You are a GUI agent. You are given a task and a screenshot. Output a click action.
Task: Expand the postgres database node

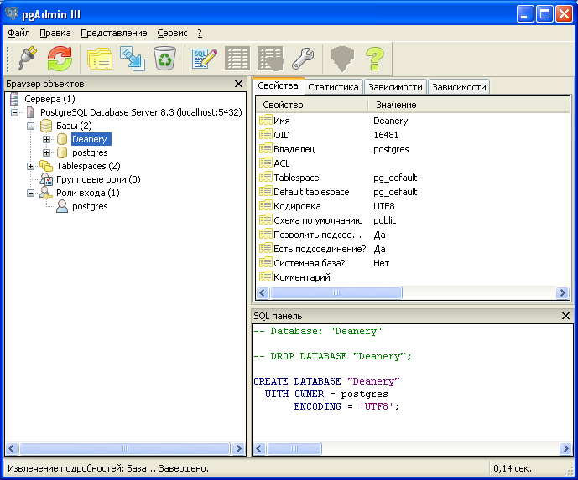pyautogui.click(x=46, y=152)
